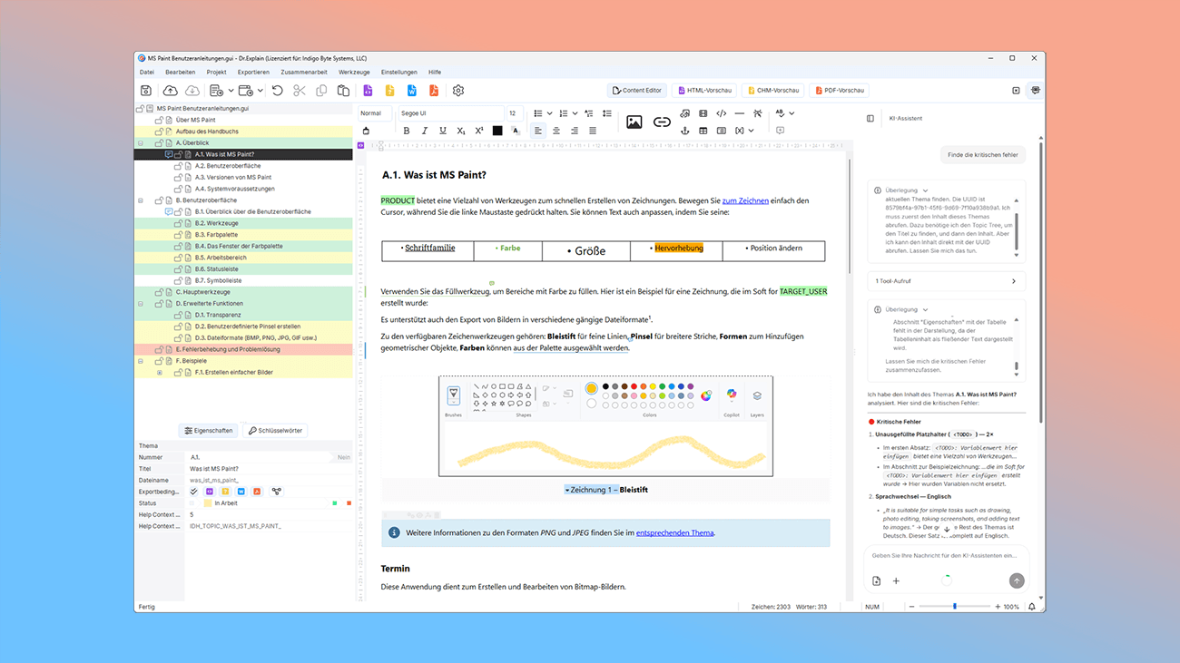Switch to PDF-Vorschau tab
This screenshot has height=663, width=1180.
point(840,91)
